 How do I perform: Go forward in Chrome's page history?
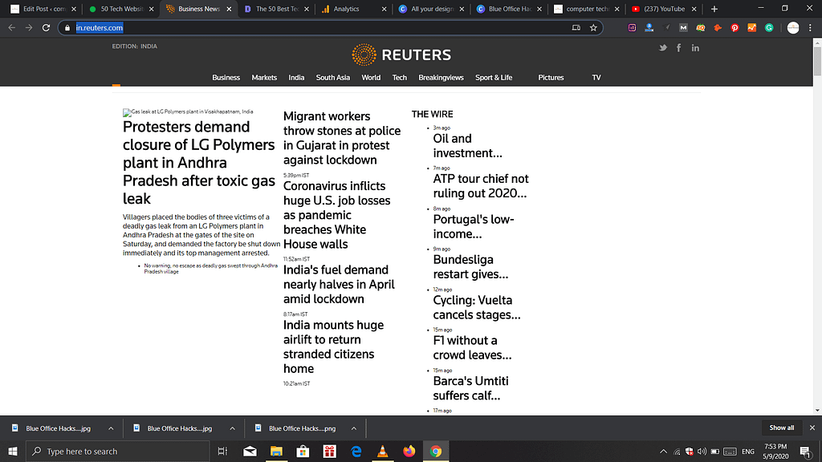point(29,28)
